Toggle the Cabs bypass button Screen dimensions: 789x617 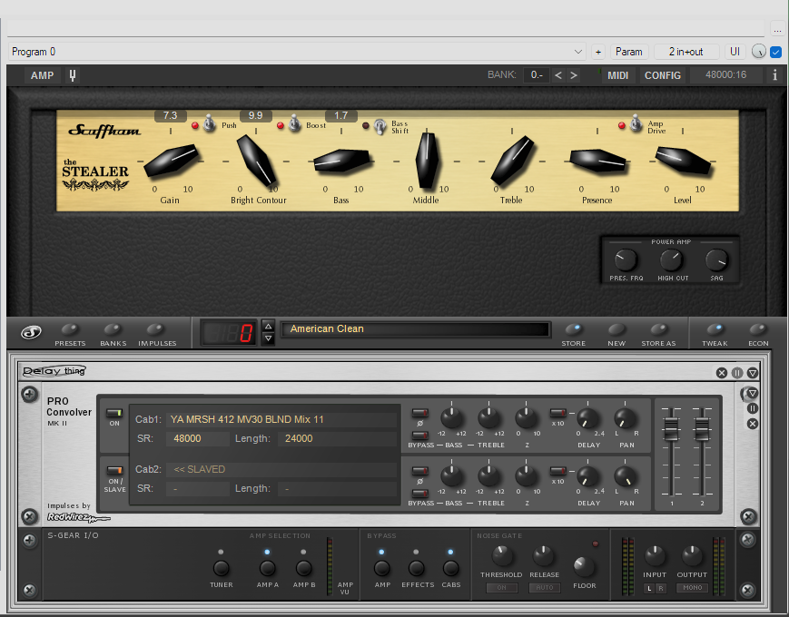click(450, 568)
